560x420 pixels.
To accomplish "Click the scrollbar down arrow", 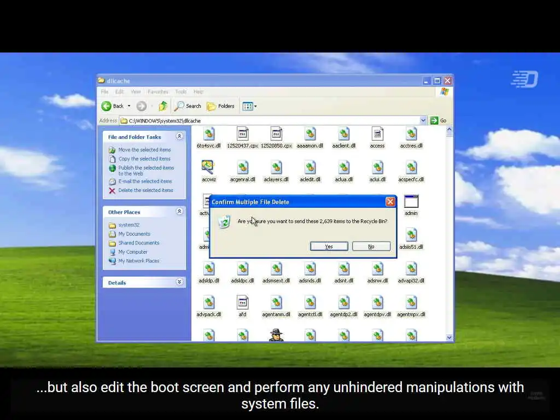I will point(450,337).
